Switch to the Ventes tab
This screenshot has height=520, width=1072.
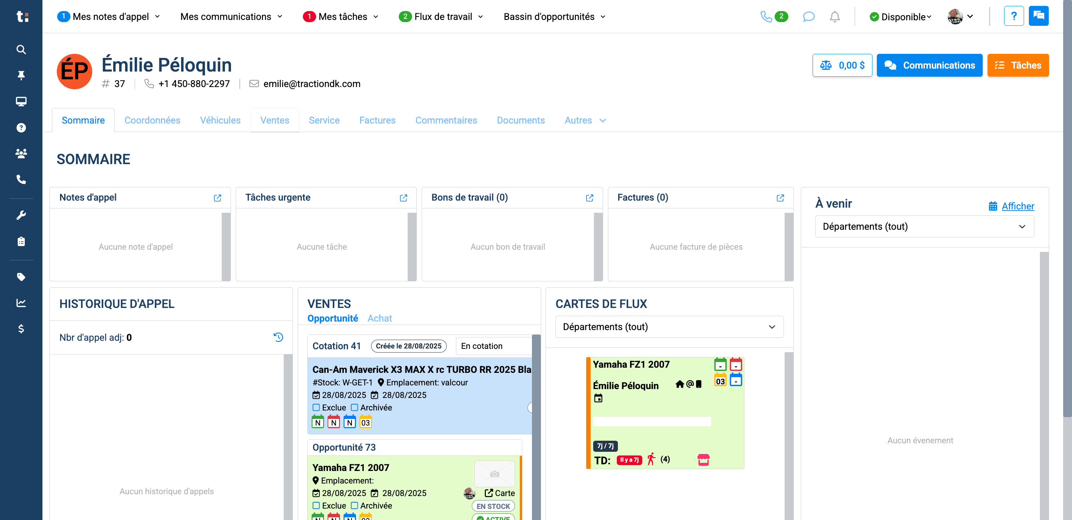(275, 121)
